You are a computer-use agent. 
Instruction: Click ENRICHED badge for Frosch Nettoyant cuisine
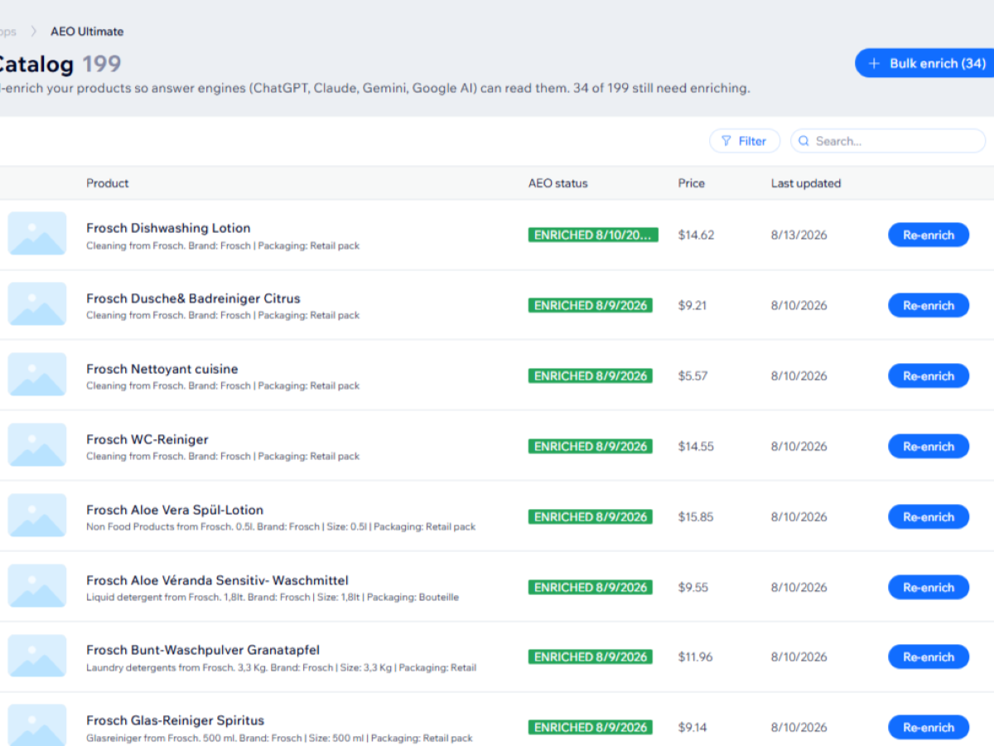coord(590,375)
